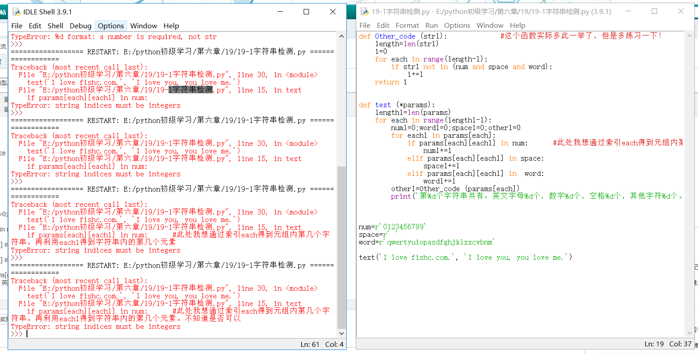Open Edit menu in IDLE Shell window
This screenshot has width=698, height=354.
point(35,26)
